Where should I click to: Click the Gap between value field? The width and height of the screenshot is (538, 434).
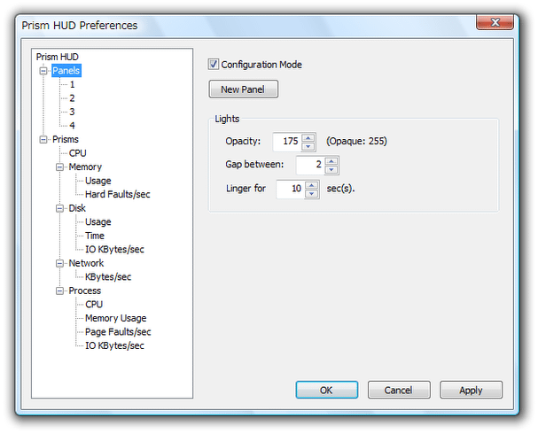(x=311, y=165)
